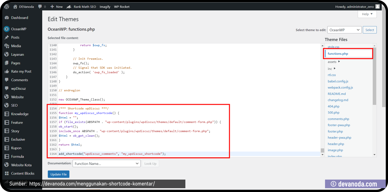Click the Update File button

click(x=58, y=174)
